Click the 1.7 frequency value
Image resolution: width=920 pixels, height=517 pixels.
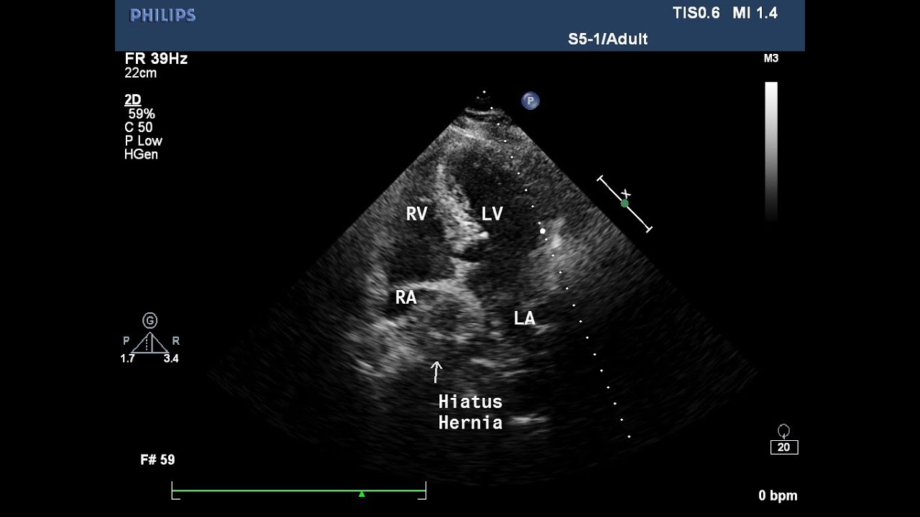tap(127, 359)
